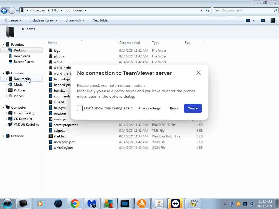279x209 pixels.
Task: Expand the Pictures library node
Action: (7, 90)
